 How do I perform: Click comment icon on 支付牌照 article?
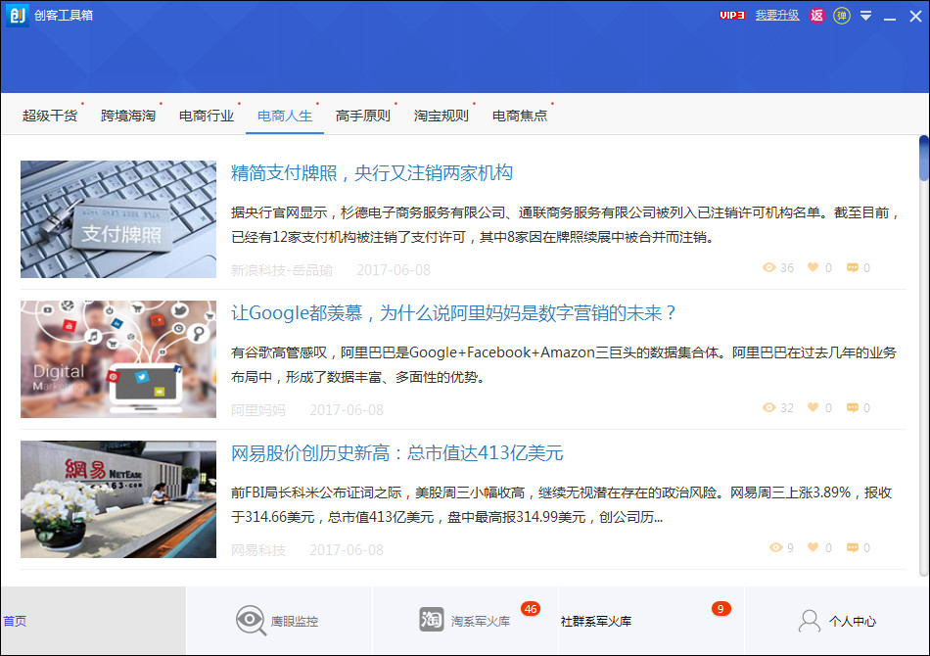click(853, 267)
